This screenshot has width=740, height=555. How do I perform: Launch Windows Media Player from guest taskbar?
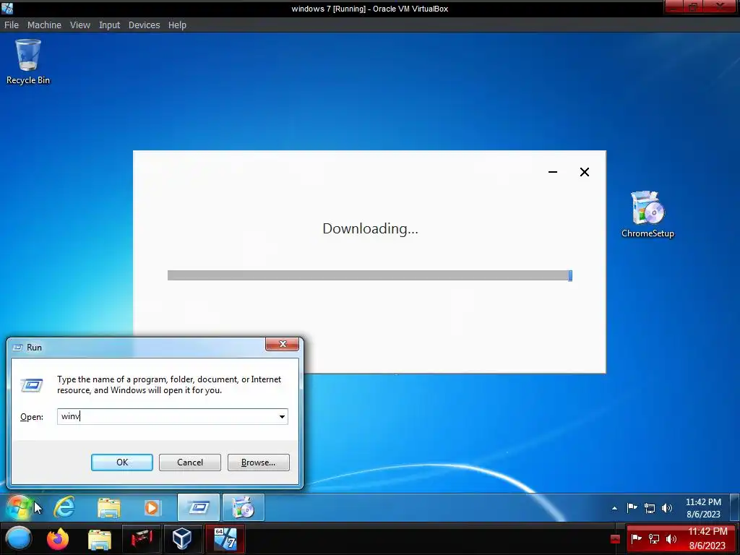[152, 508]
